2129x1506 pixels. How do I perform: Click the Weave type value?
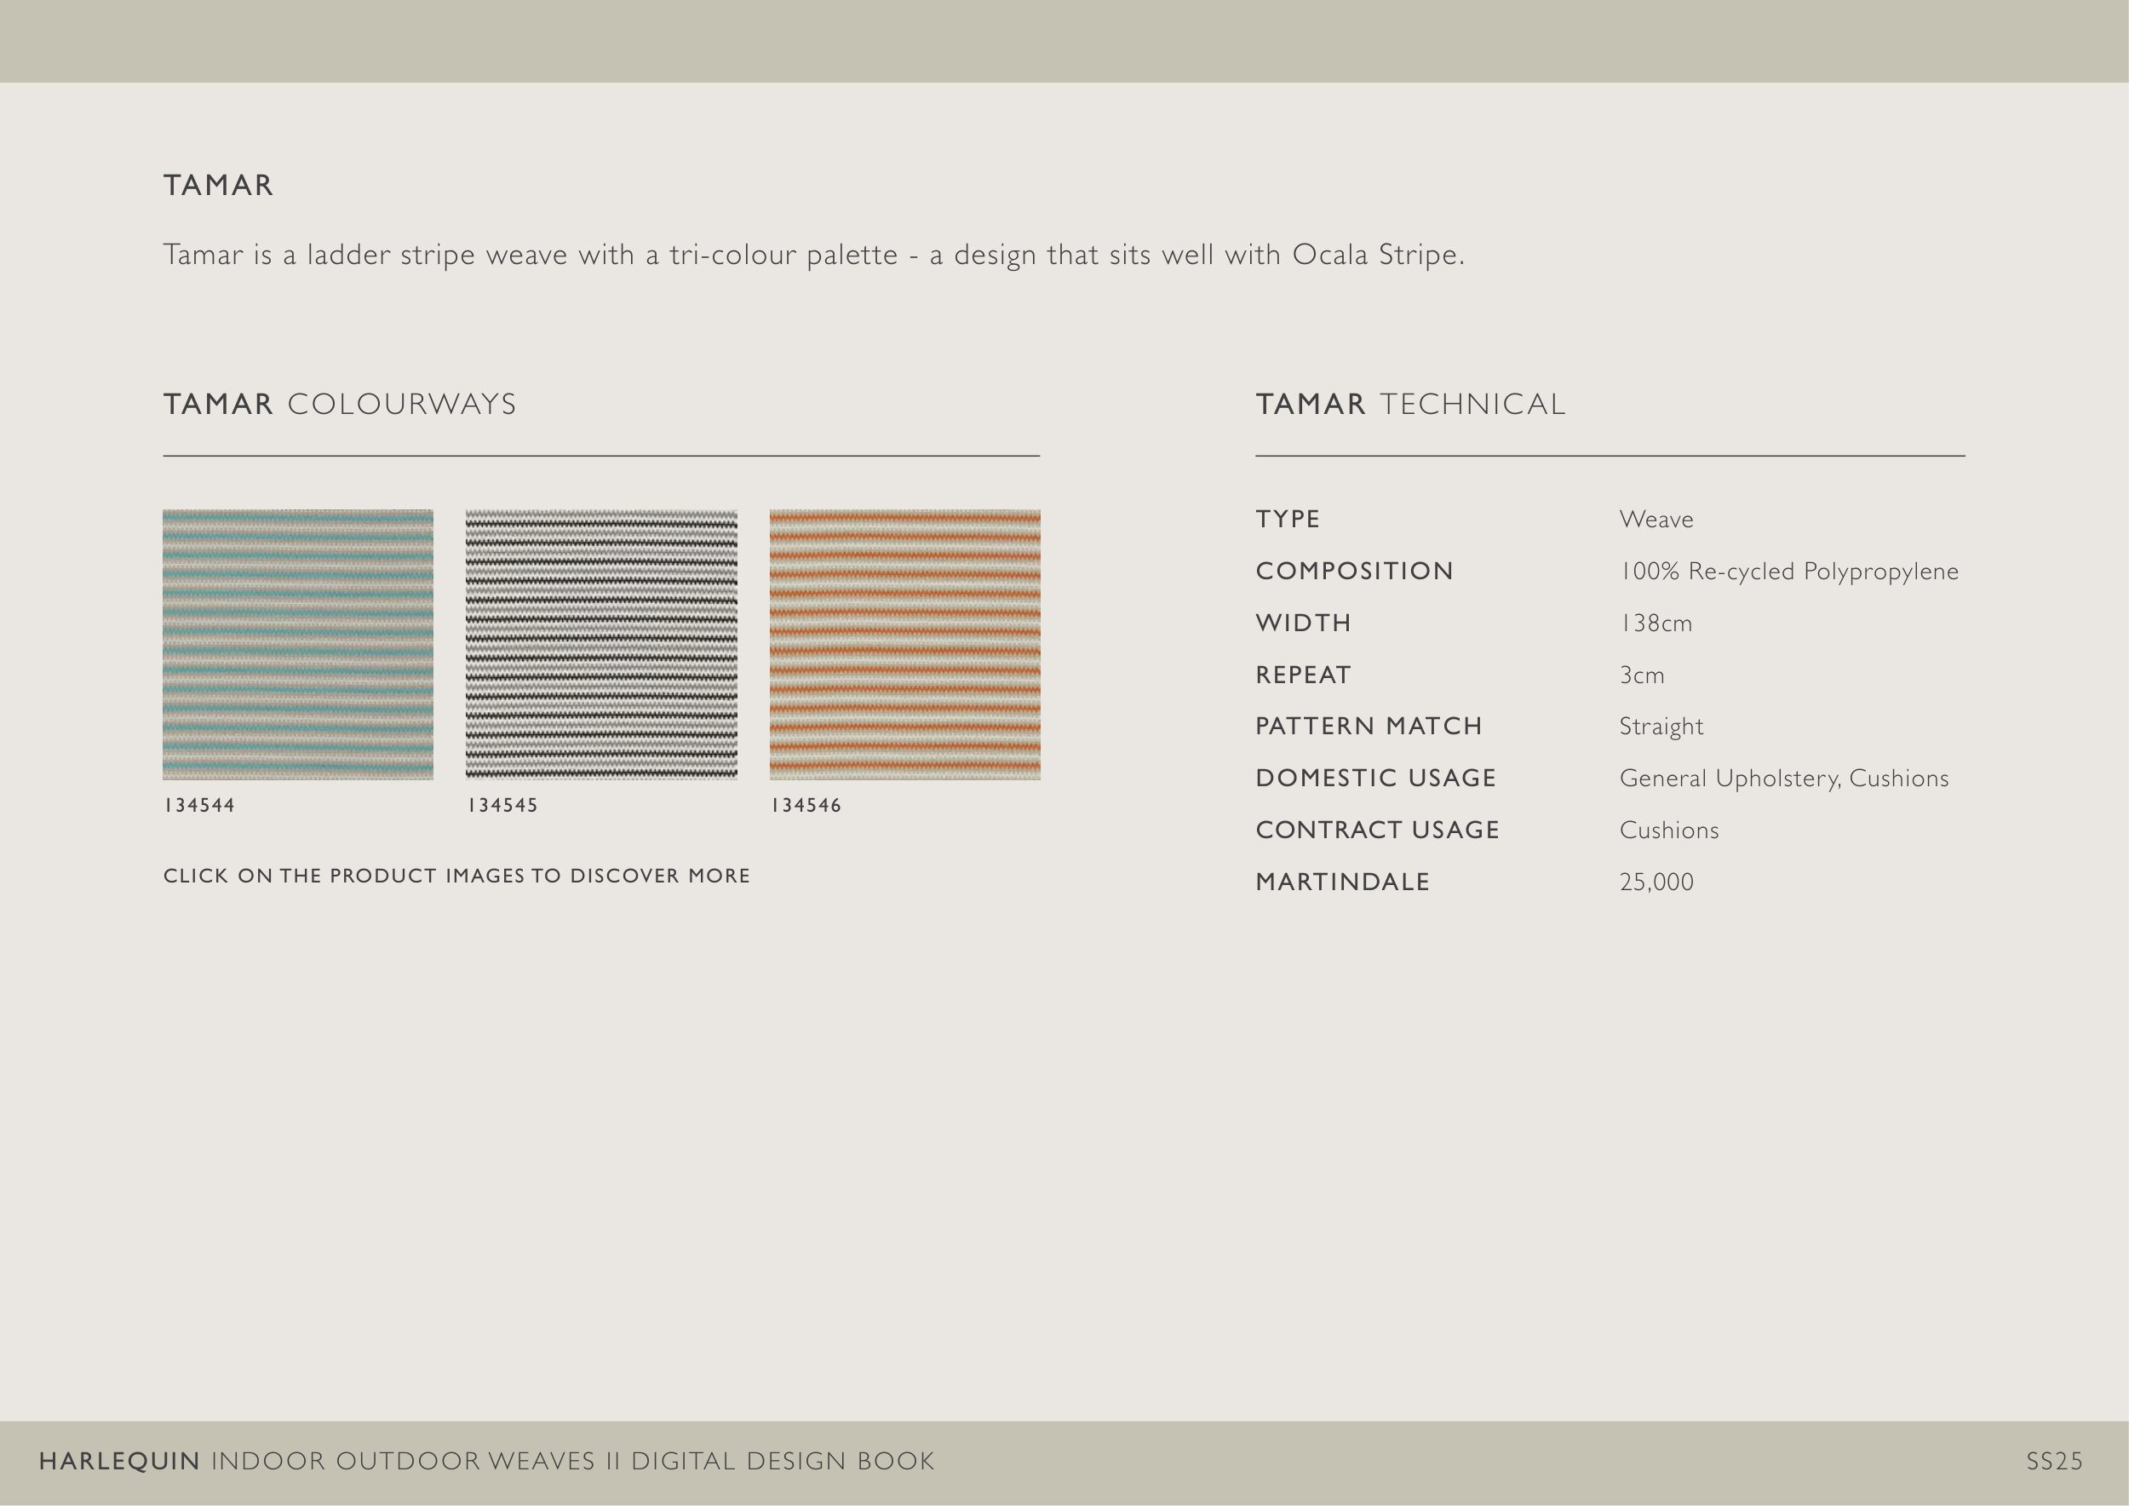click(x=1656, y=520)
